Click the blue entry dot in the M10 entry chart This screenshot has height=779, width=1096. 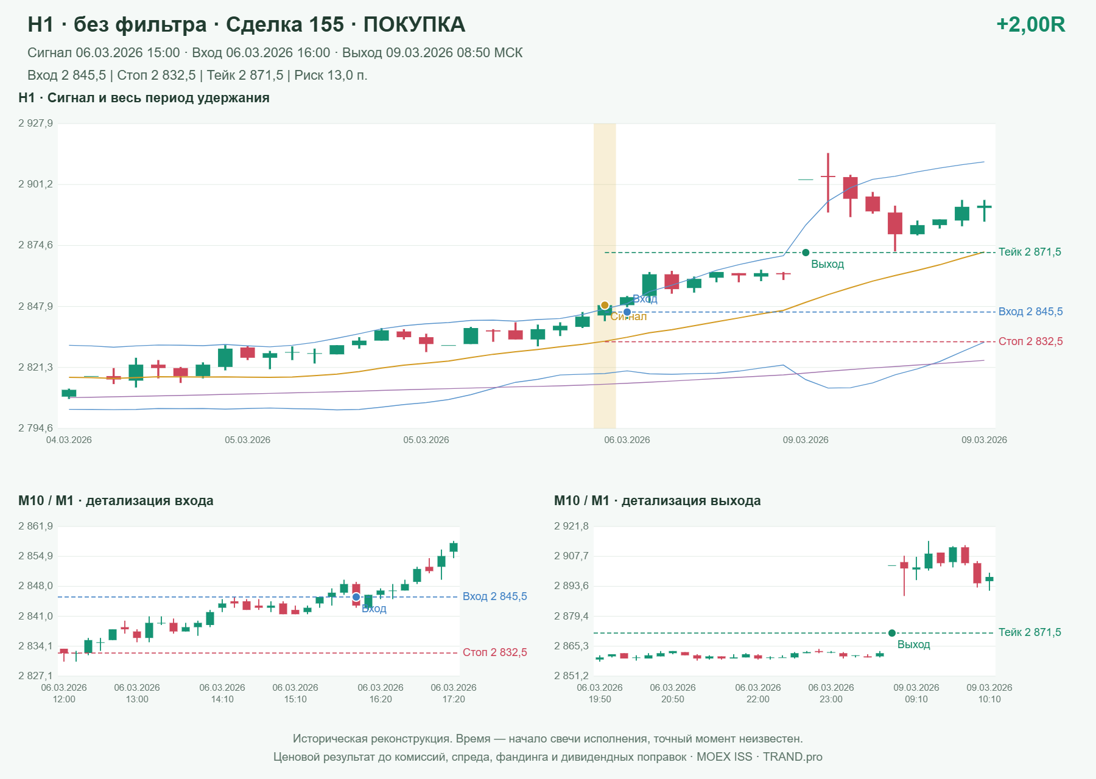point(356,597)
